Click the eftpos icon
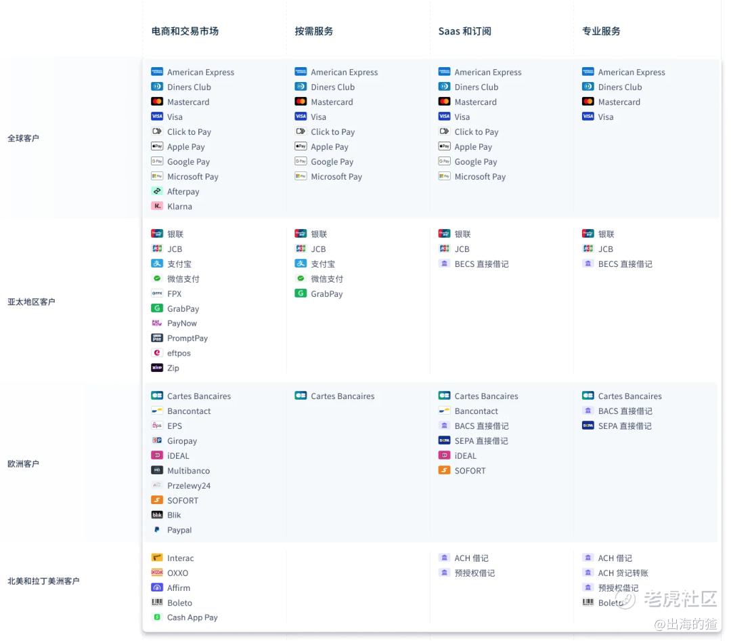The width and height of the screenshot is (731, 641). [157, 353]
